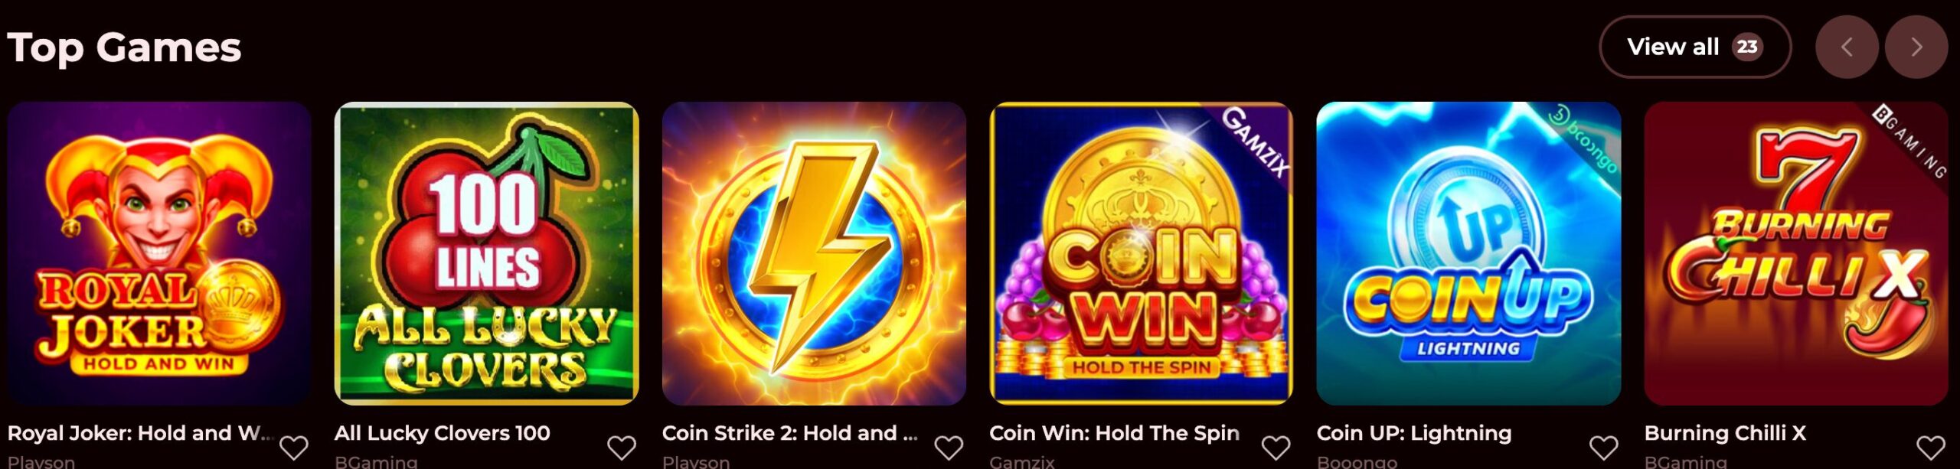Open lightning bolt Coin Strike 2 thumbnail
The image size is (1960, 469).
point(814,253)
